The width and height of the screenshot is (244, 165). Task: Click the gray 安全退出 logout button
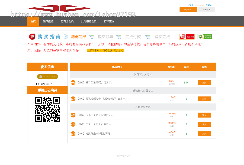[207, 9]
